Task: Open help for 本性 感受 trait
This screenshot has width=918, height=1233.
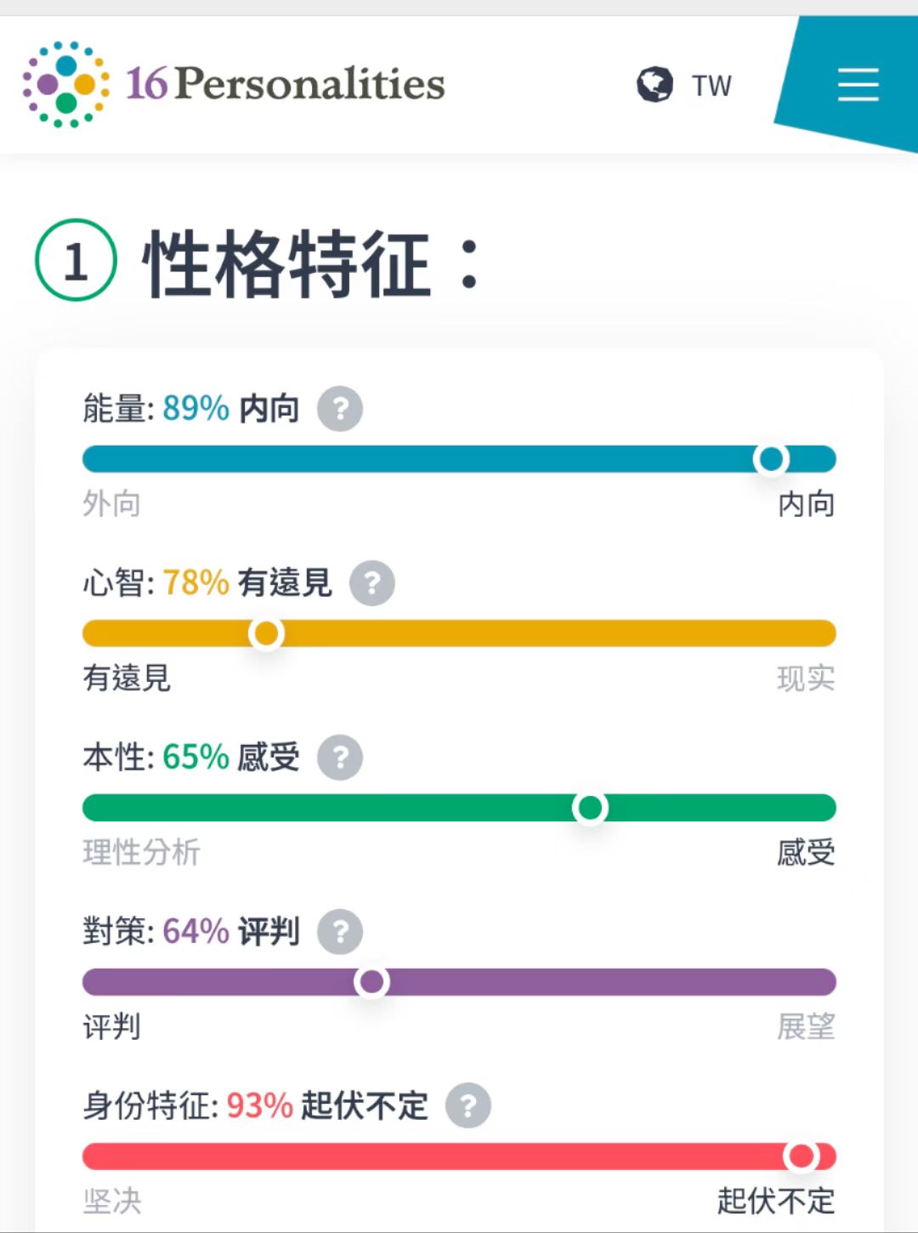Action: tap(340, 758)
